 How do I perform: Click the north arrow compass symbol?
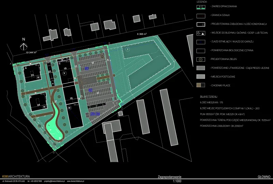[x=24, y=45]
